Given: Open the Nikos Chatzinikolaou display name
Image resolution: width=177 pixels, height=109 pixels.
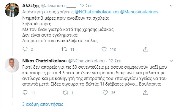Looking at the screenshot, I should pos(45,61).
